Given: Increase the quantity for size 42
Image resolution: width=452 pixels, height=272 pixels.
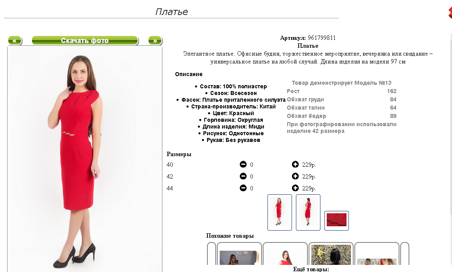Looking at the screenshot, I should [x=295, y=176].
